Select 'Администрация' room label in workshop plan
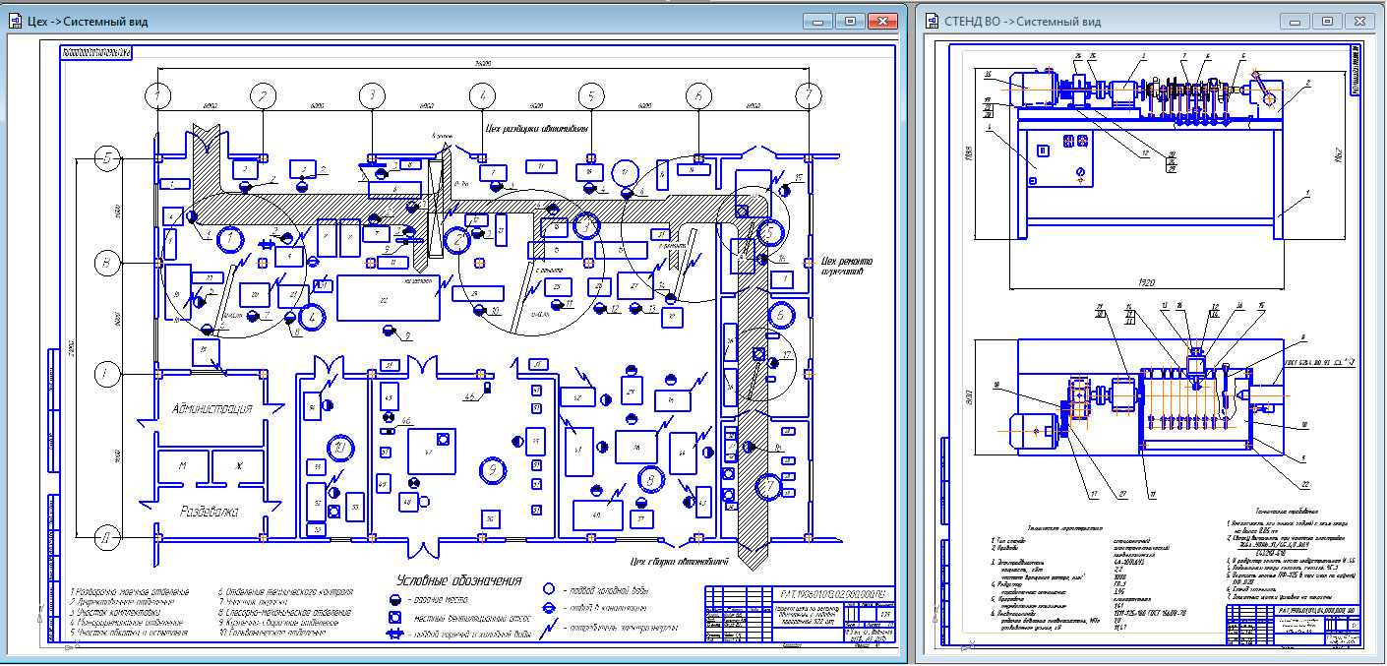 click(212, 407)
